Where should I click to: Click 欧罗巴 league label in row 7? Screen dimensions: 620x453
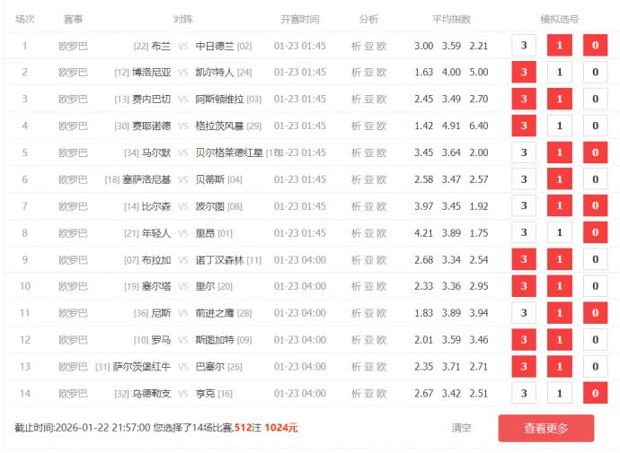[73, 206]
